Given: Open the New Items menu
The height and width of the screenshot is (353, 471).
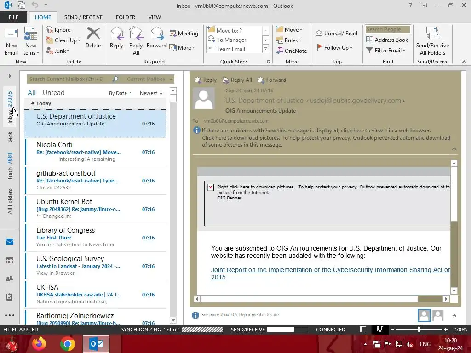Looking at the screenshot, I should pos(31,41).
